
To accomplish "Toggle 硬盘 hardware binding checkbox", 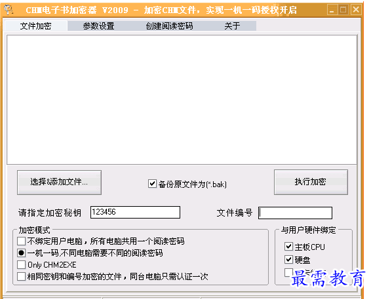I will pos(288,260).
